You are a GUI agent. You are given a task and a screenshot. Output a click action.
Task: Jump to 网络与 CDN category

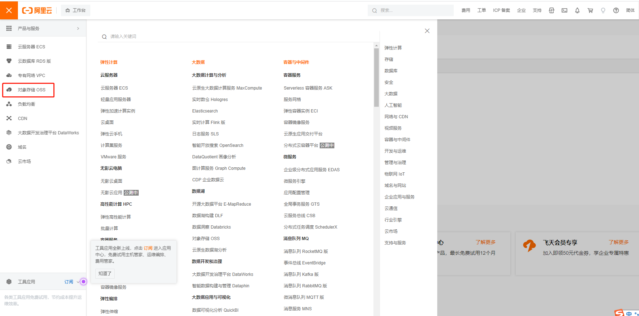[396, 117]
